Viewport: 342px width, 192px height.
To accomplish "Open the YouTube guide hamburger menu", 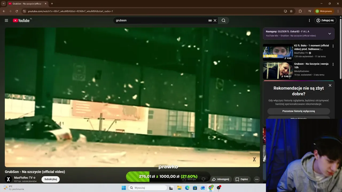I will (x=6, y=21).
